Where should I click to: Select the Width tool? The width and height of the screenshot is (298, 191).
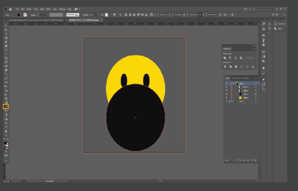coord(6,82)
